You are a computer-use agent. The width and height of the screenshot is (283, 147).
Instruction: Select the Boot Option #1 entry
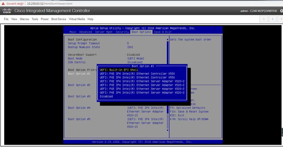coord(79,74)
